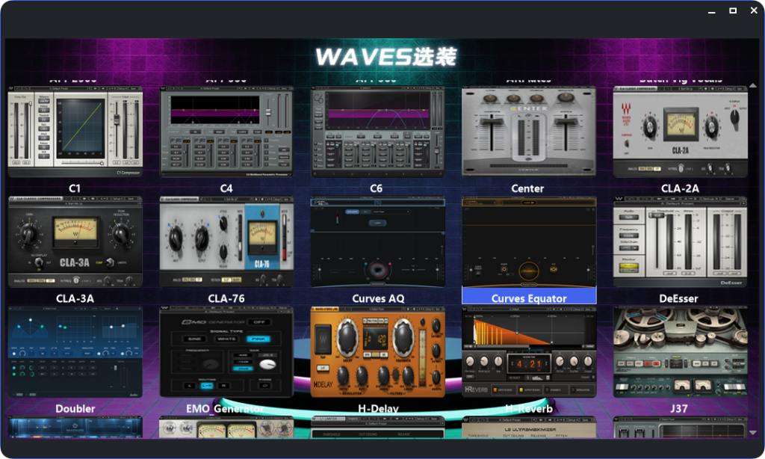Choose the CLA-76 plugin thumbnail
The width and height of the screenshot is (765, 459).
[x=227, y=241]
